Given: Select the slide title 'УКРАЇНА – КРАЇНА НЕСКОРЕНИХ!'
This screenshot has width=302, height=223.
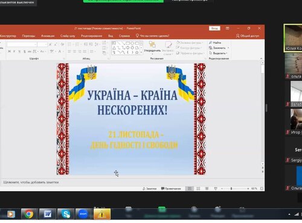Looking at the screenshot, I should click(132, 102).
